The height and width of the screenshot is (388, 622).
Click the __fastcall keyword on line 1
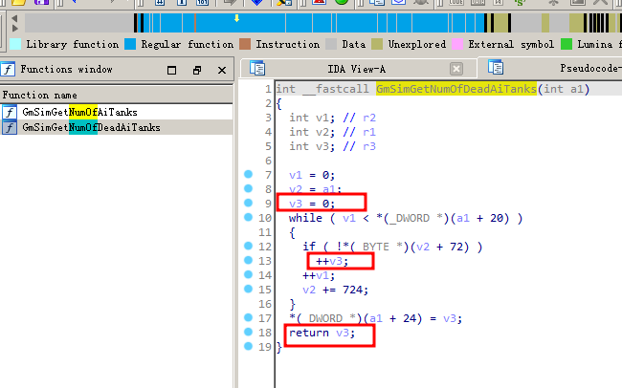(336, 89)
